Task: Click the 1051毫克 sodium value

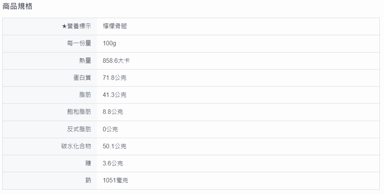Action: [116, 180]
